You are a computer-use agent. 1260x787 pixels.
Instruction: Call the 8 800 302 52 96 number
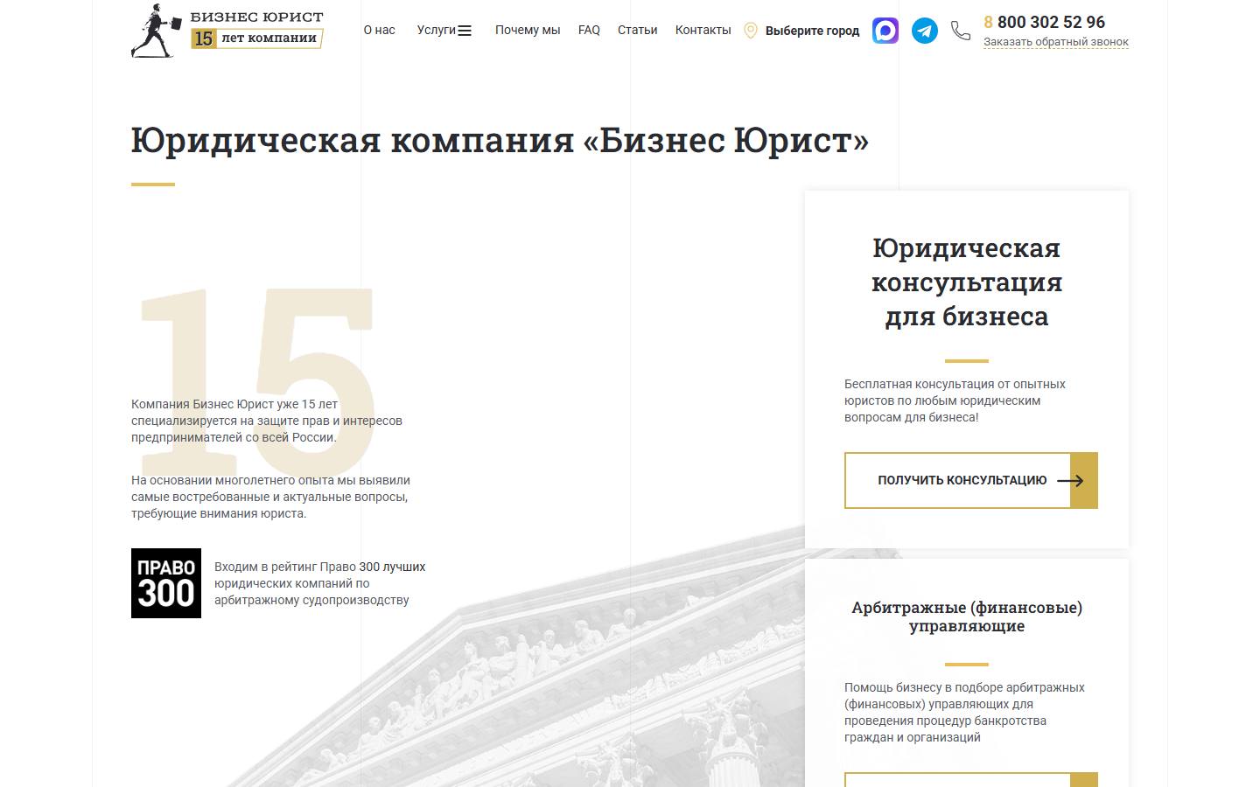click(x=1045, y=22)
